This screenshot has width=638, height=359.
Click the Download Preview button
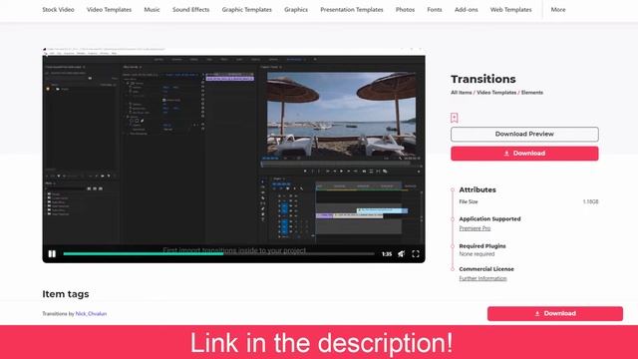[524, 134]
